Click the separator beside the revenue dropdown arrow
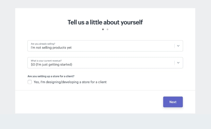This screenshot has width=211, height=129. (174, 63)
